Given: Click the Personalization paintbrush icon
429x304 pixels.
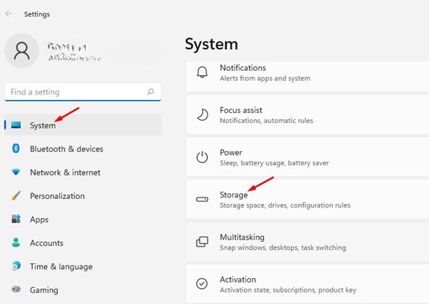Looking at the screenshot, I should pos(16,196).
